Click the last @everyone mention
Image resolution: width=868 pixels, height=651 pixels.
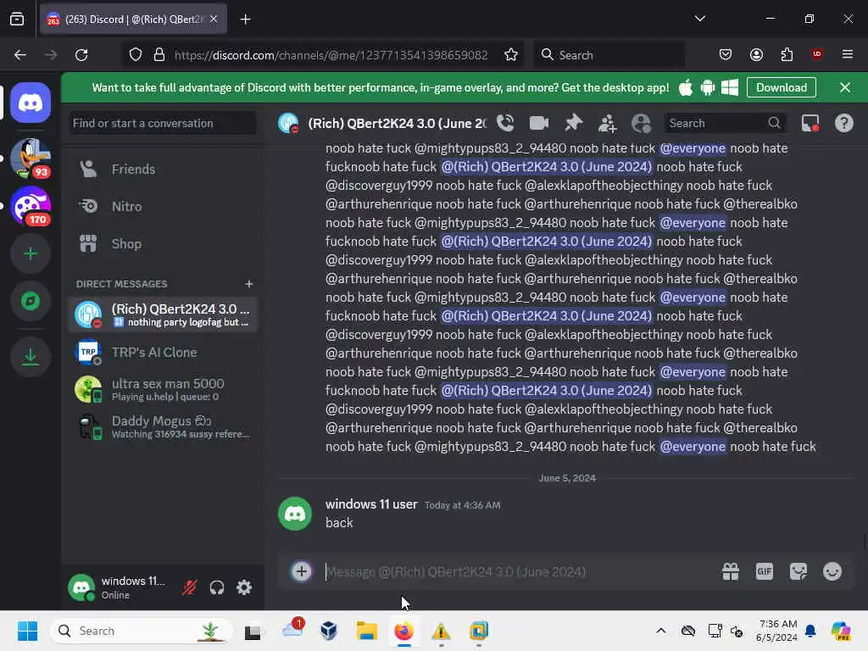693,446
